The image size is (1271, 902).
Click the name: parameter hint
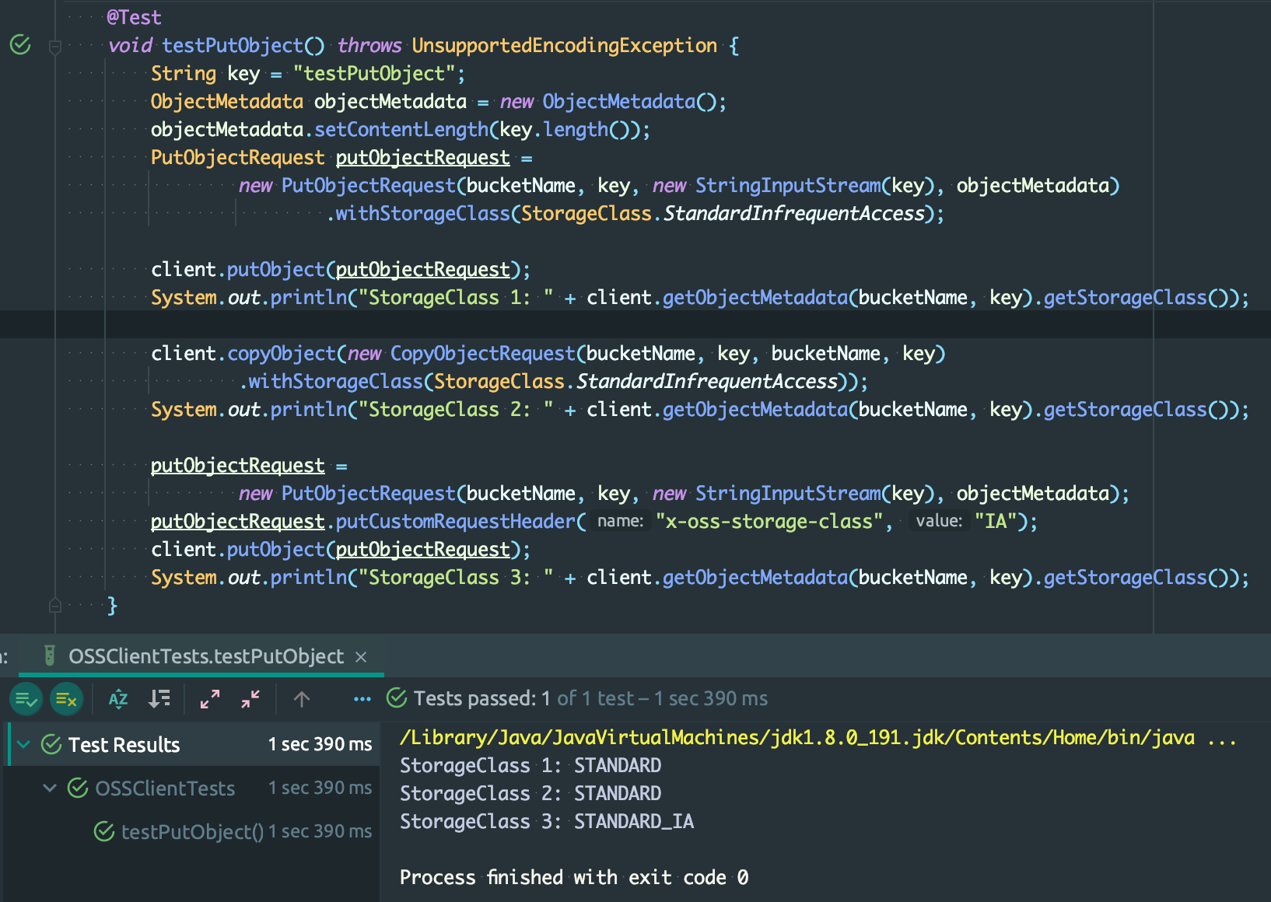coord(620,521)
